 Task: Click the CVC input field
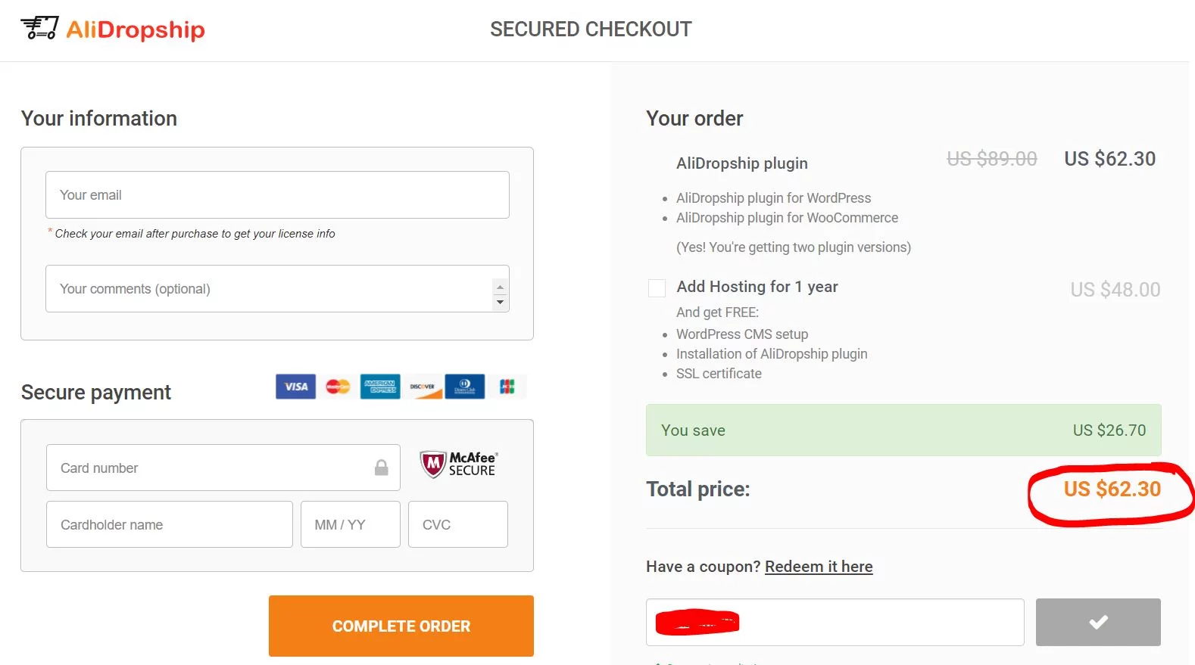point(457,524)
